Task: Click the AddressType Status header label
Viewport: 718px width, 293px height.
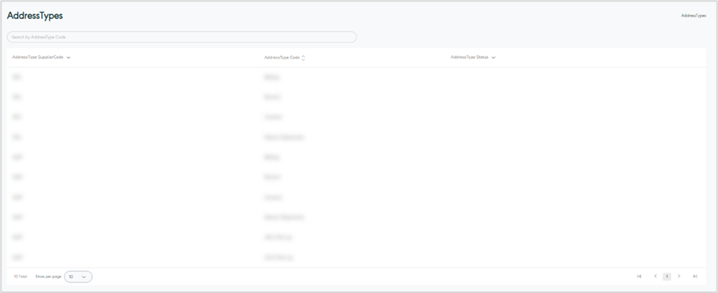Action: pyautogui.click(x=470, y=57)
